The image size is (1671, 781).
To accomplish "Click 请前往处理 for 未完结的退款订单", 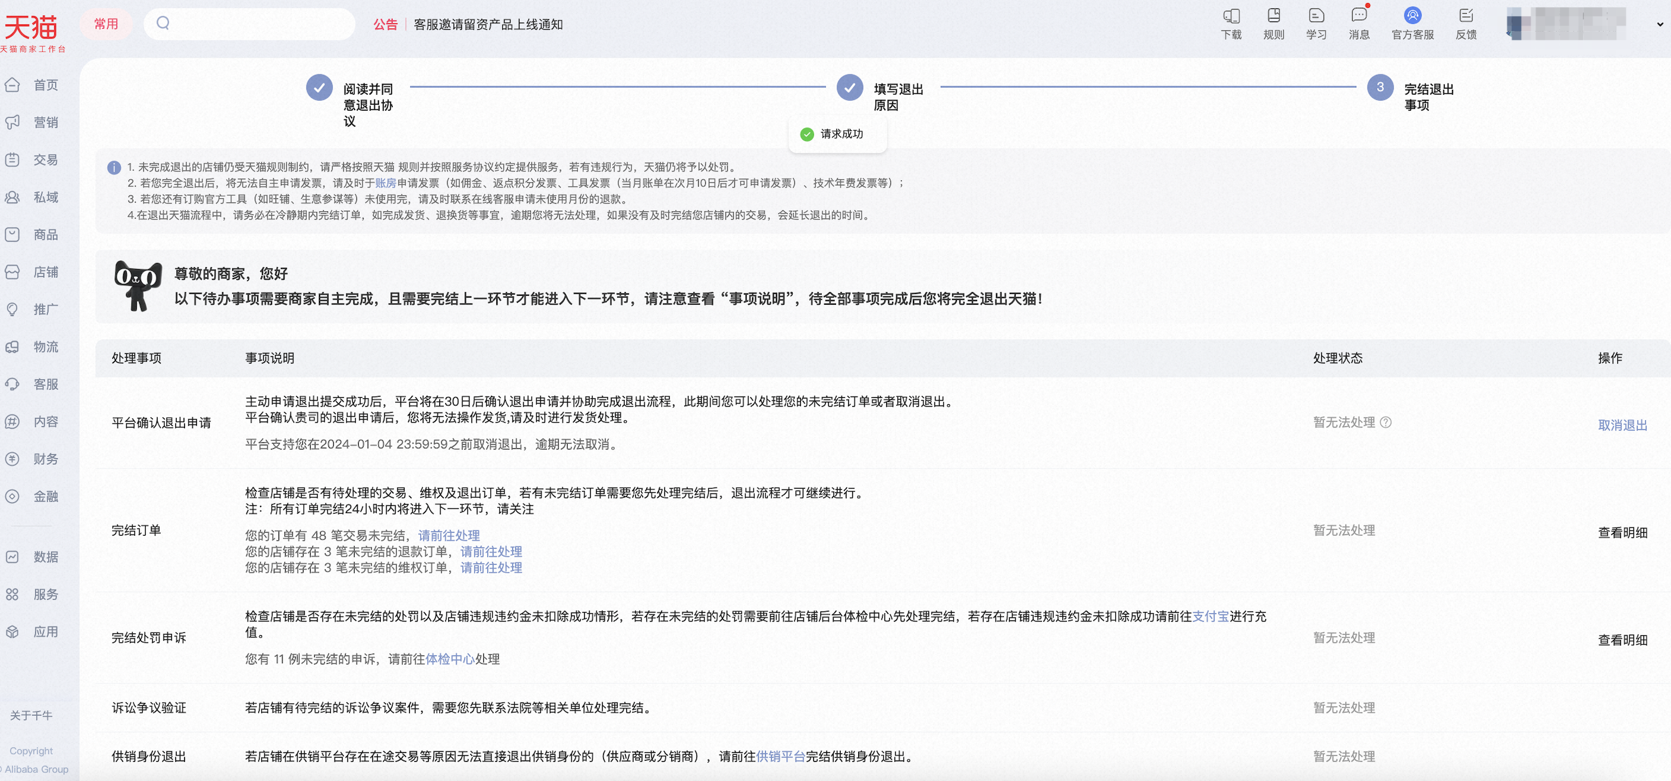I will coord(491,552).
